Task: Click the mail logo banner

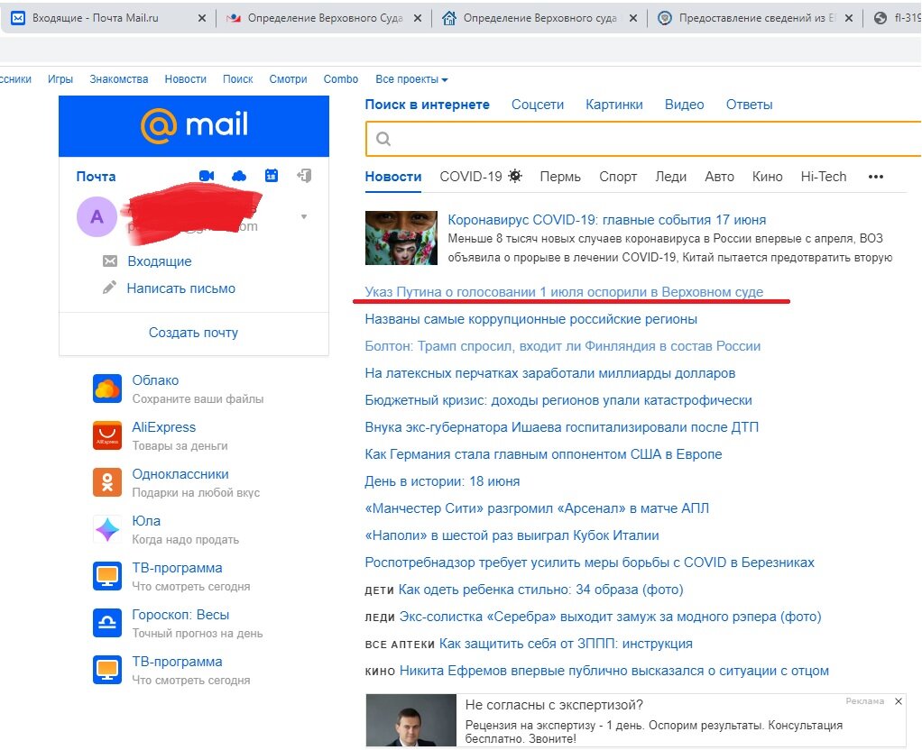Action: pyautogui.click(x=194, y=126)
